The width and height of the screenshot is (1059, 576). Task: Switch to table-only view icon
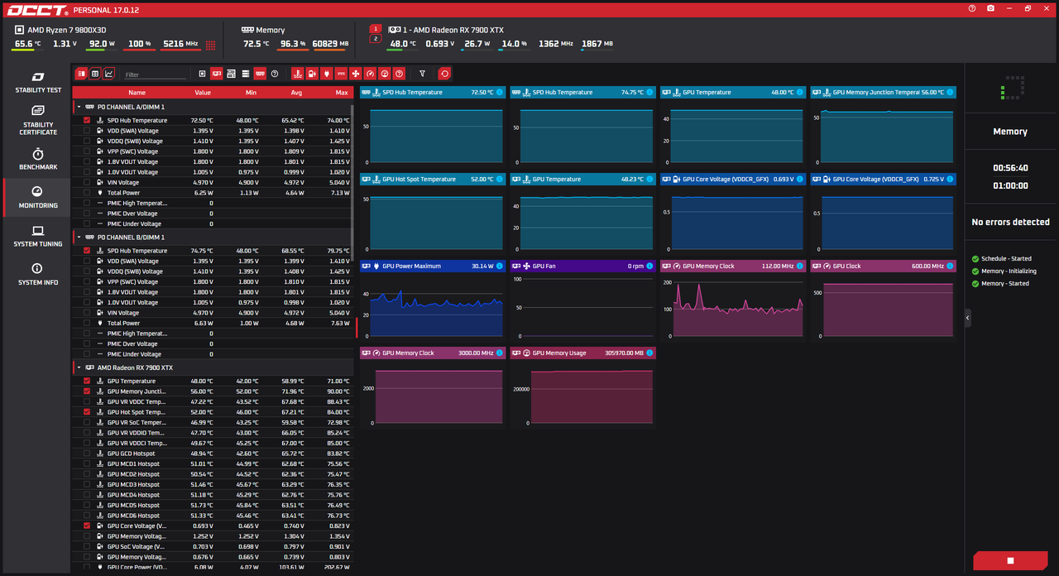pyautogui.click(x=95, y=74)
